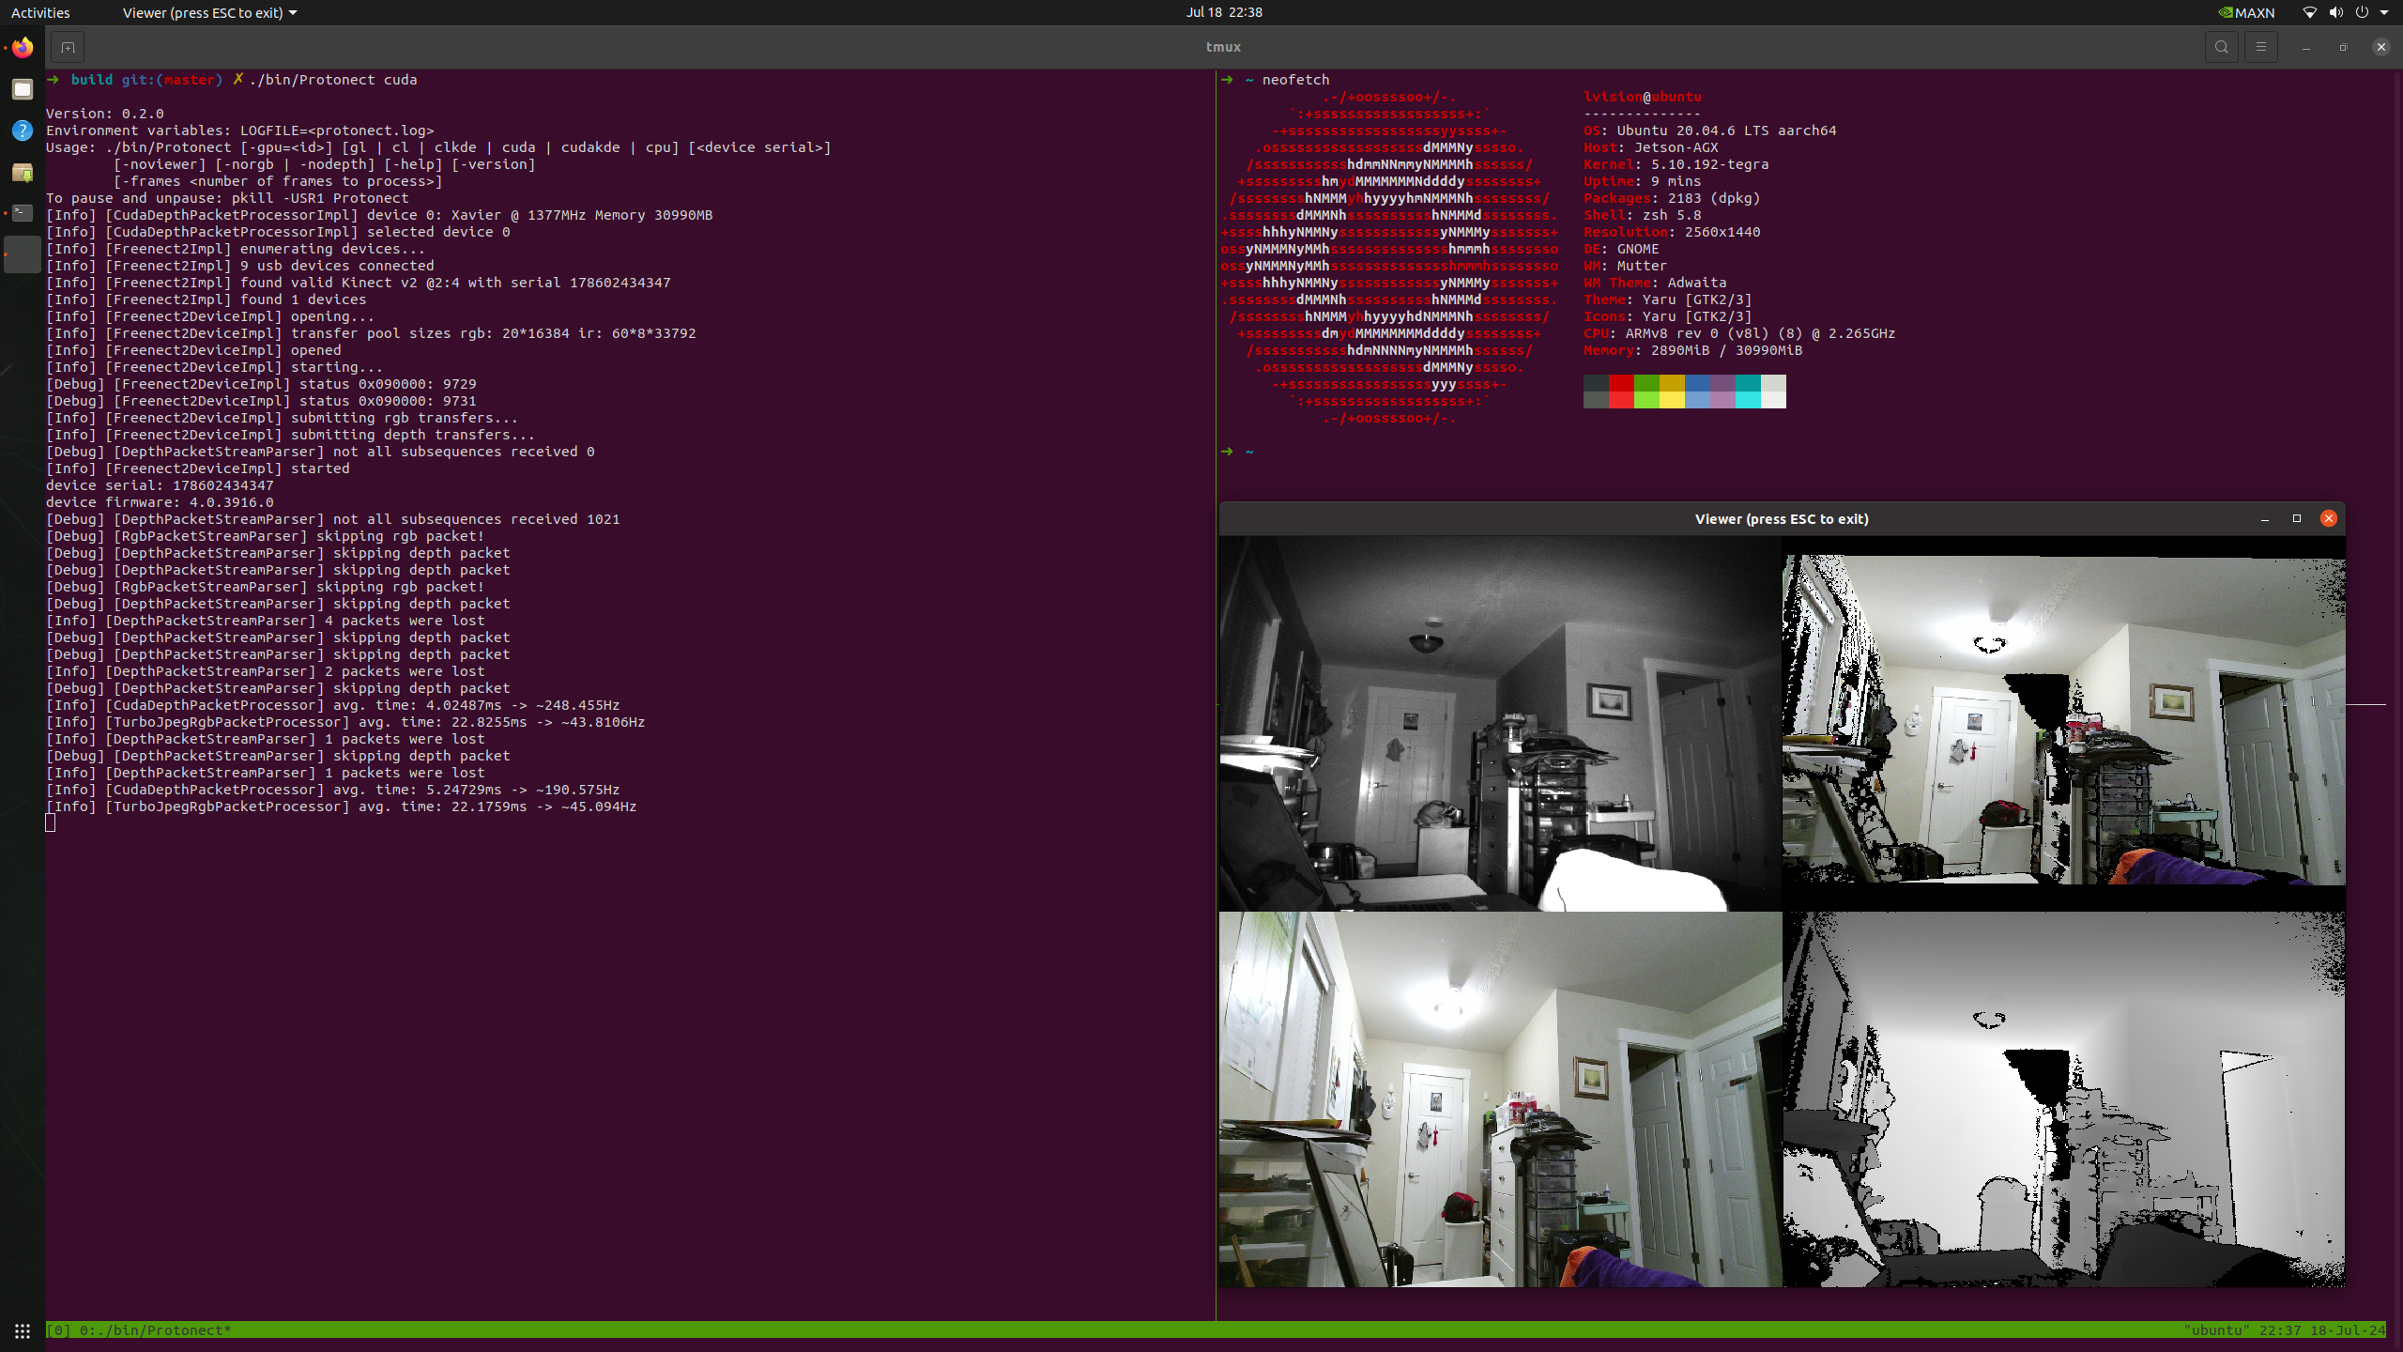Open Software Updater in the dock

pyautogui.click(x=23, y=172)
